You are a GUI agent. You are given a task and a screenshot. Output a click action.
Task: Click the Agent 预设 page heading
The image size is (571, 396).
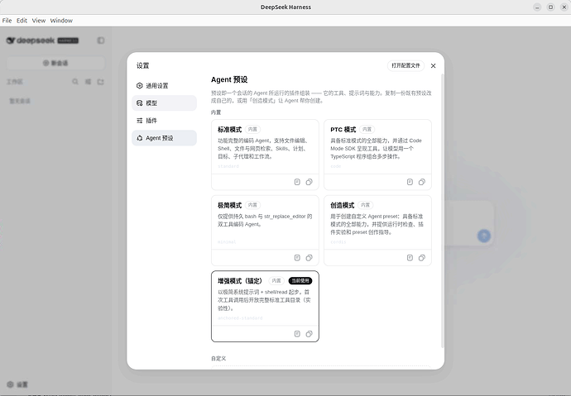[x=229, y=79]
